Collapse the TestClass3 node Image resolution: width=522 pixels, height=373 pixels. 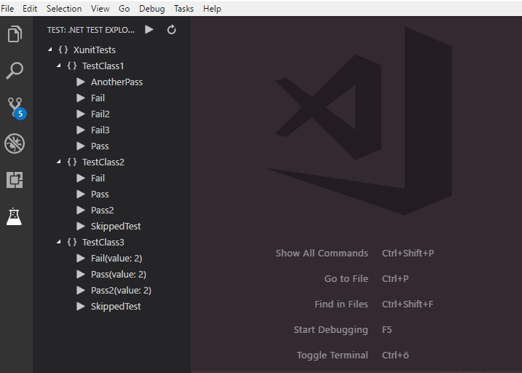tap(59, 243)
